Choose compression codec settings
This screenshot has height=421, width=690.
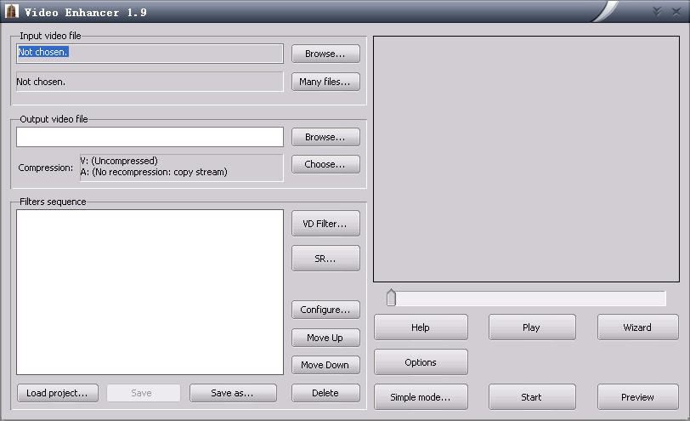coord(325,164)
